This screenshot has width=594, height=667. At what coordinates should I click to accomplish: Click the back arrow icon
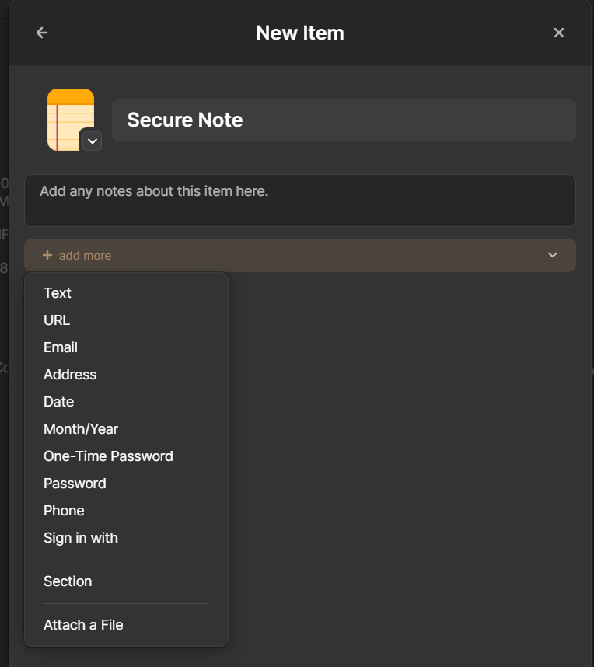click(42, 33)
